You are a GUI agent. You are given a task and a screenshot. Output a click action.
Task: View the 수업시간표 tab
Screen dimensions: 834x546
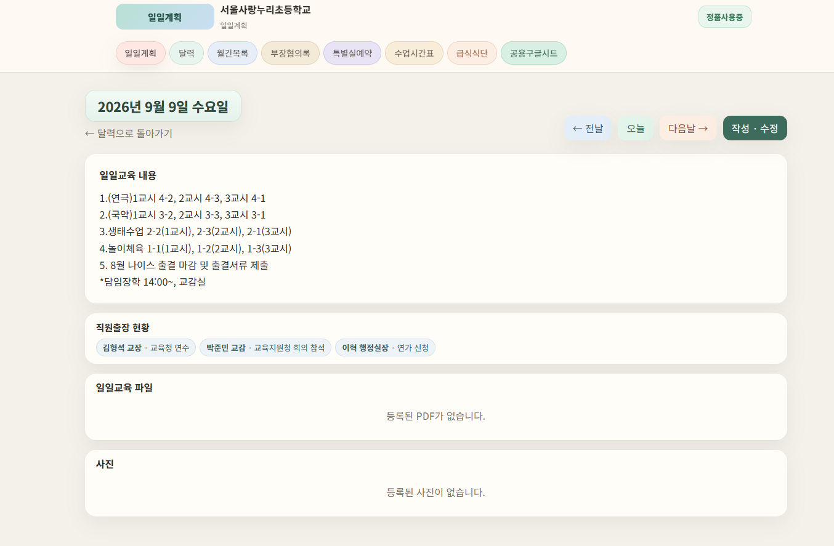pyautogui.click(x=414, y=53)
